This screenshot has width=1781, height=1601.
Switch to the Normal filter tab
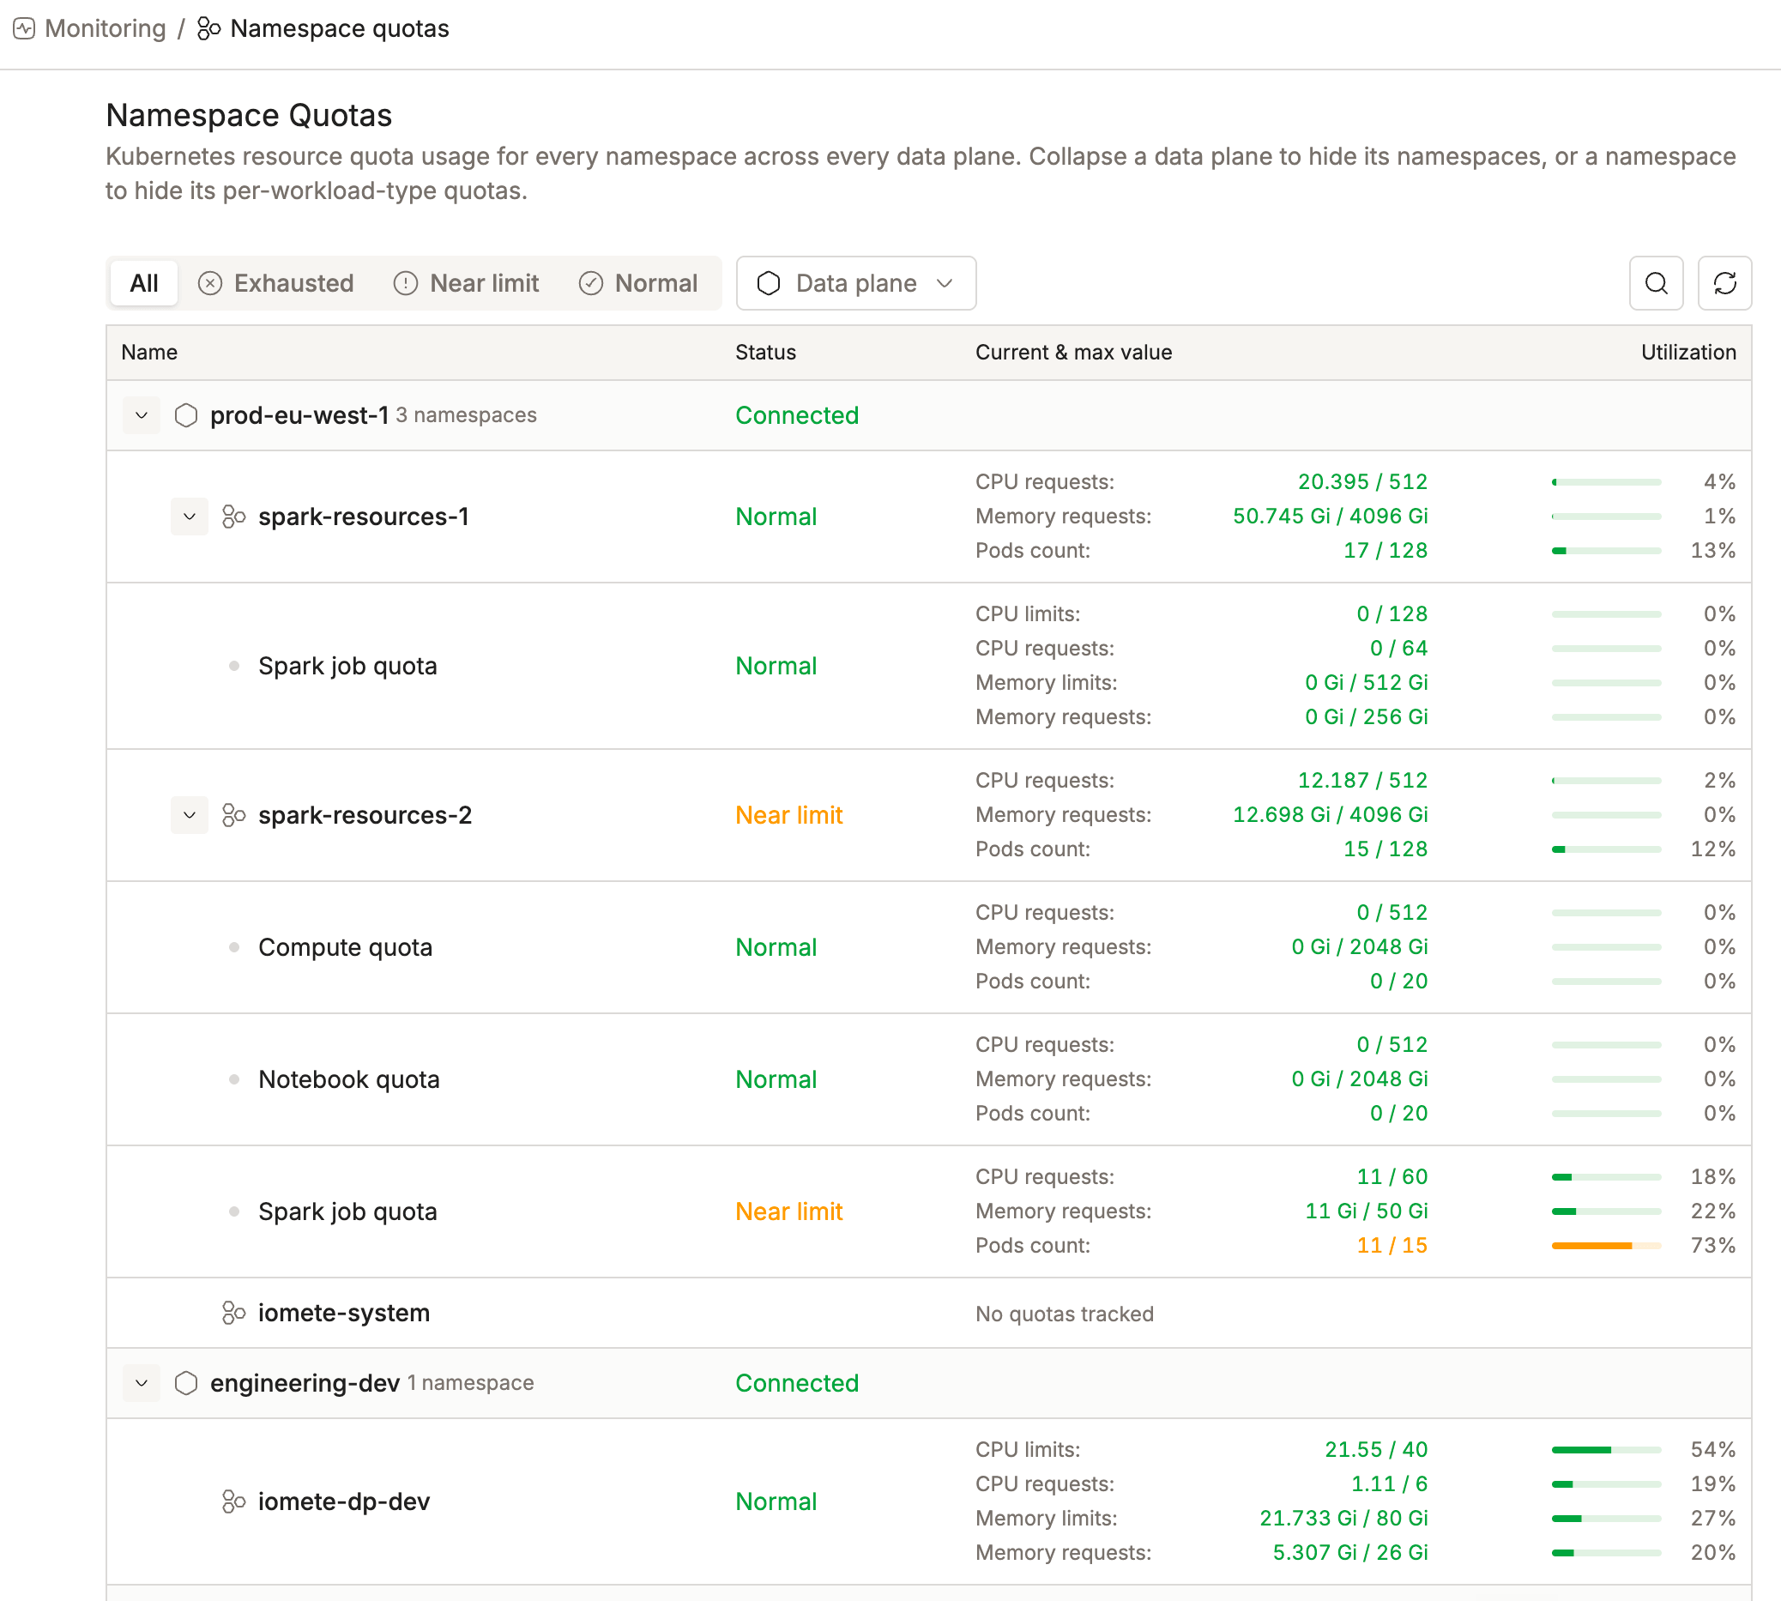click(638, 283)
